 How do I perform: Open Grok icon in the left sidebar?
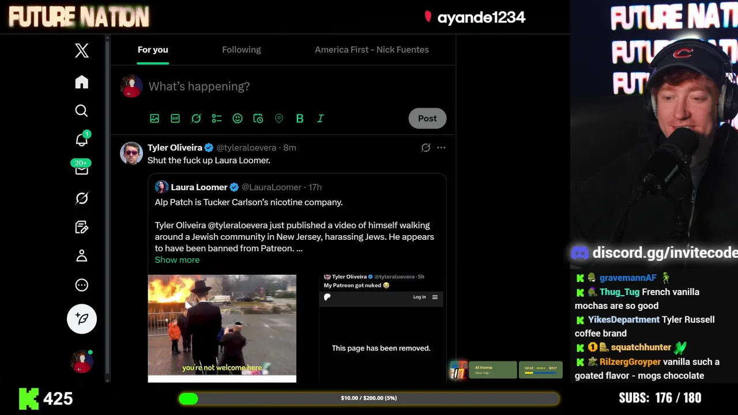tap(82, 198)
